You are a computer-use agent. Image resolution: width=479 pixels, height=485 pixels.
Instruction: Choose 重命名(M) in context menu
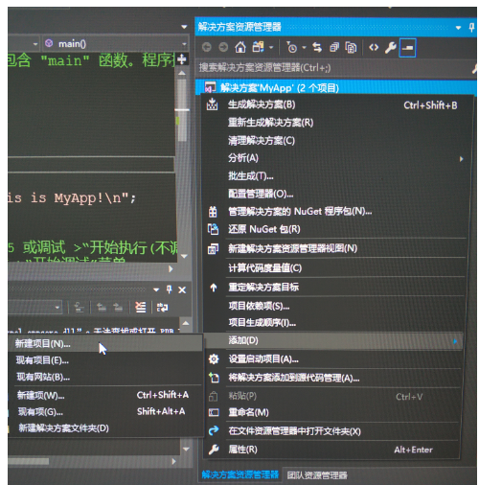(333, 412)
